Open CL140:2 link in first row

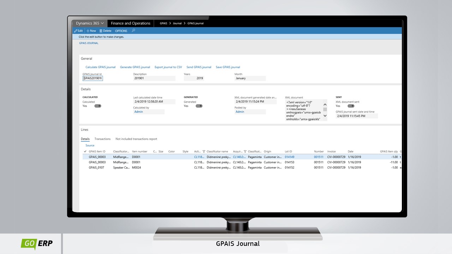239,157
